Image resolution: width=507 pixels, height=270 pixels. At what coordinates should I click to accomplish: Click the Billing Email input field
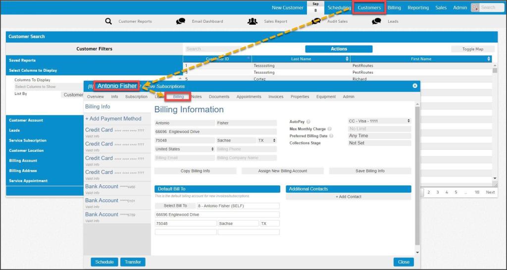(x=184, y=158)
